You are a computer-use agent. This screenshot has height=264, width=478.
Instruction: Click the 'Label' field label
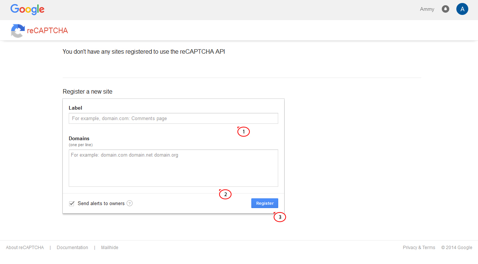pyautogui.click(x=75, y=108)
